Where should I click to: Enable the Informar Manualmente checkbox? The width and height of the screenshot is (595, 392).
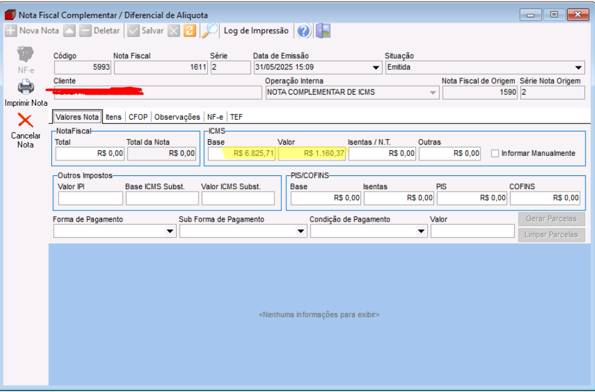click(495, 153)
